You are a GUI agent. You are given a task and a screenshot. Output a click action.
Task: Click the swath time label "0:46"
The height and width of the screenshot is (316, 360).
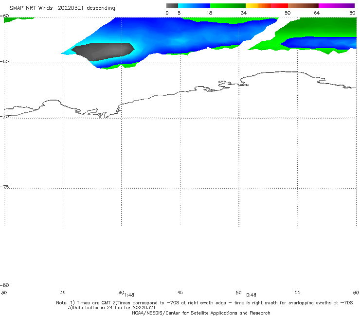[x=251, y=295]
